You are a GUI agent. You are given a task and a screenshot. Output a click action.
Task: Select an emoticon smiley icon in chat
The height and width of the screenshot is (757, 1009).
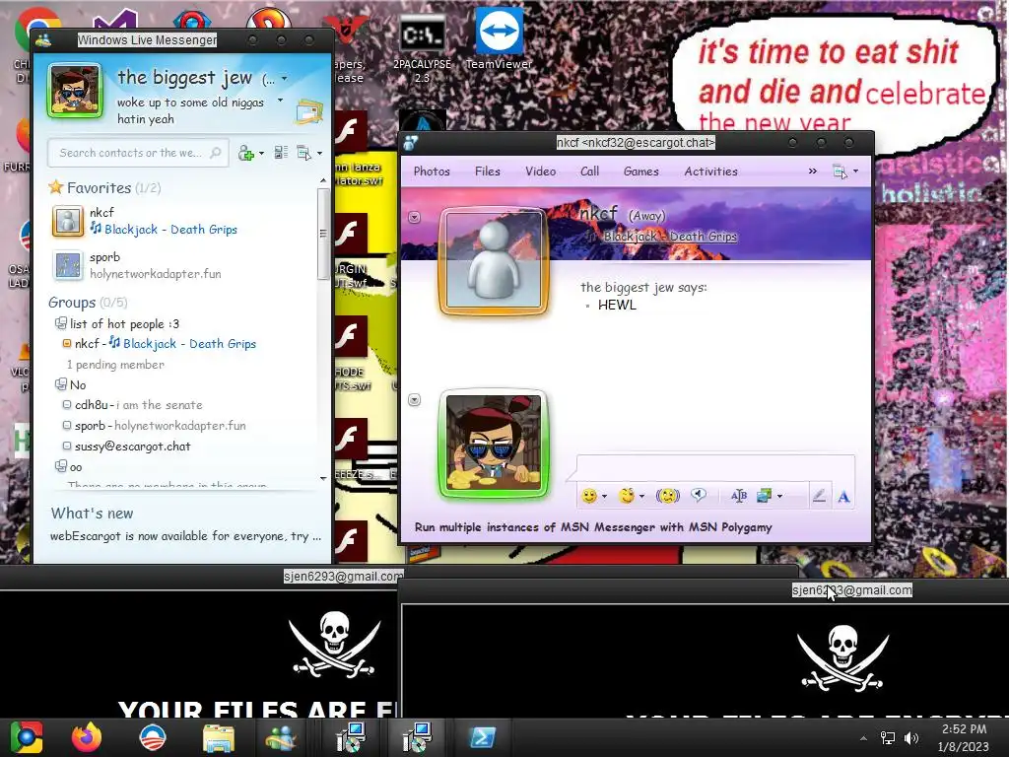click(589, 496)
